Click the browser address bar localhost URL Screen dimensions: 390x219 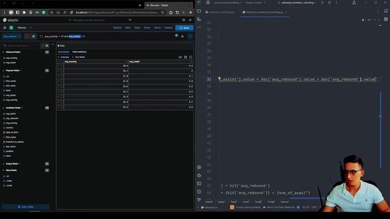pos(117,12)
